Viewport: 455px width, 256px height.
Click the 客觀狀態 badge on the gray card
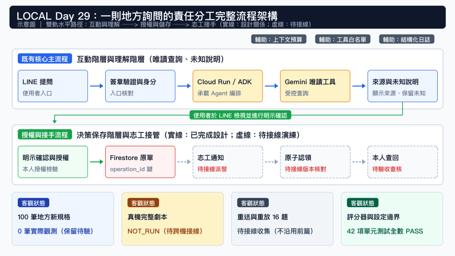coord(253,203)
